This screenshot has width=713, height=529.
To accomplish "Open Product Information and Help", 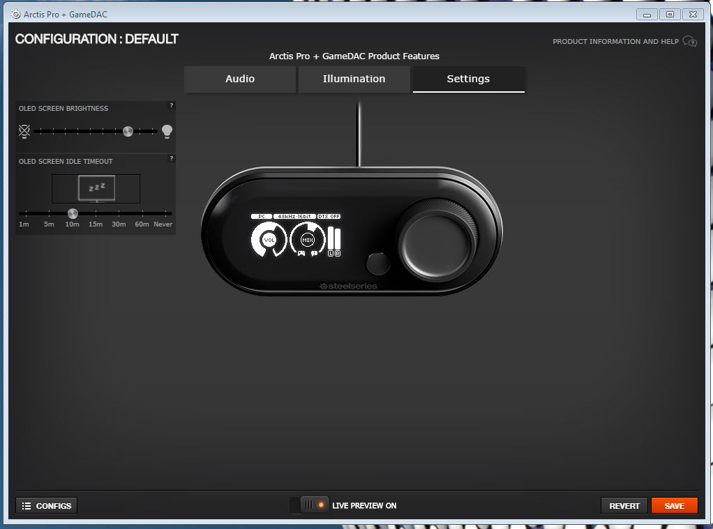I will pos(616,41).
